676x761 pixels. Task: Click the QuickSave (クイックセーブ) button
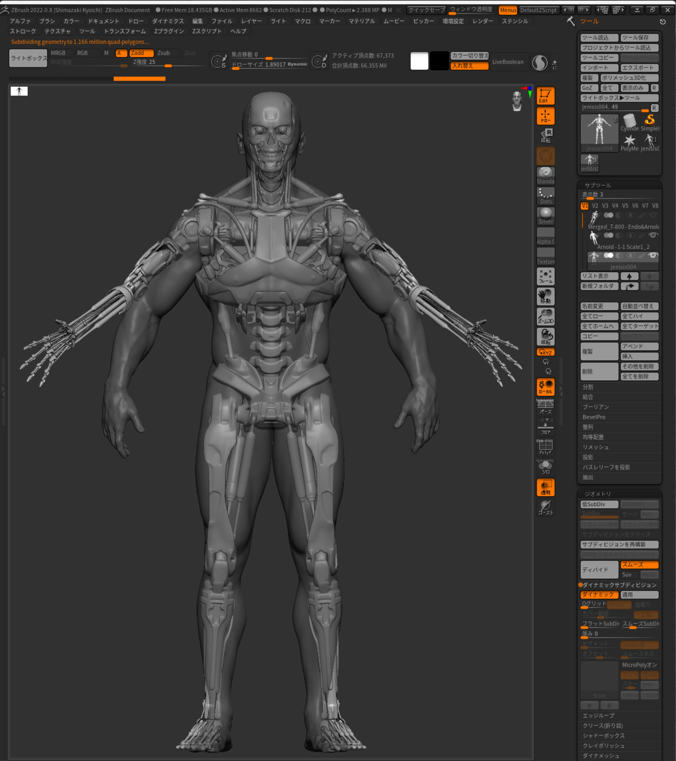pos(426,10)
